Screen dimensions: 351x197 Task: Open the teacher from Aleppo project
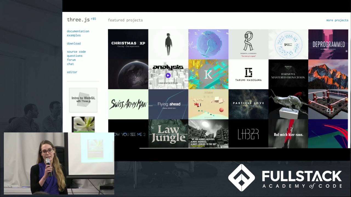[x=208, y=134]
